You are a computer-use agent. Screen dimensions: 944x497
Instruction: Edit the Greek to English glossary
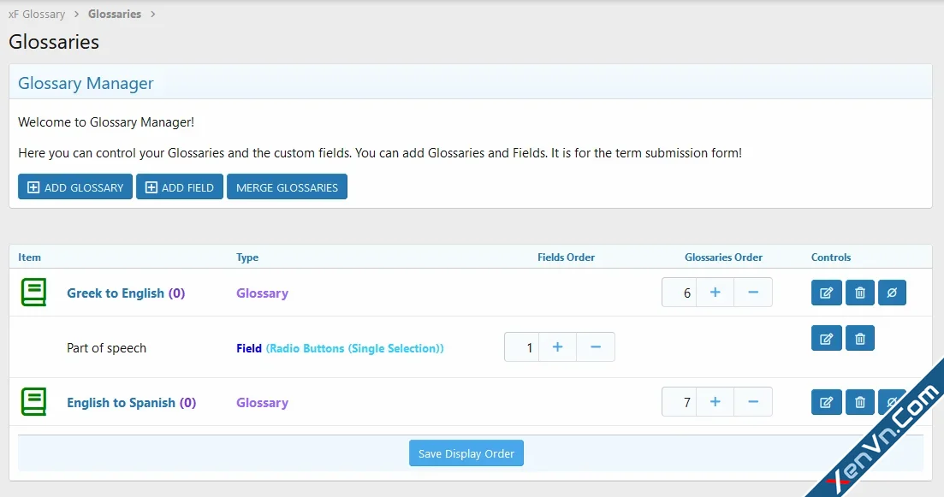click(x=826, y=293)
